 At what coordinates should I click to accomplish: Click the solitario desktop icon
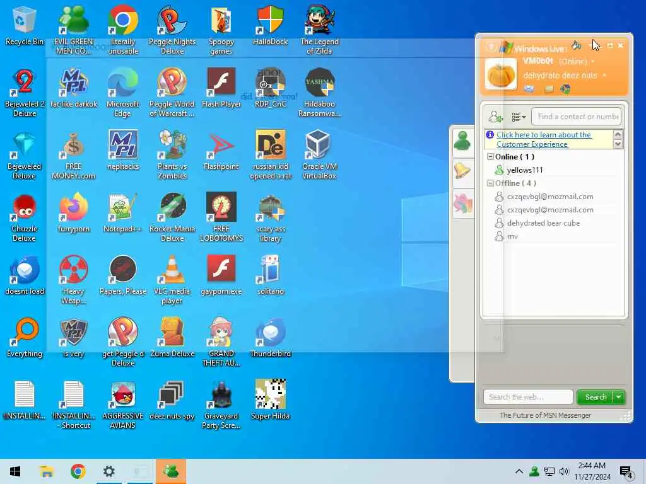(270, 275)
